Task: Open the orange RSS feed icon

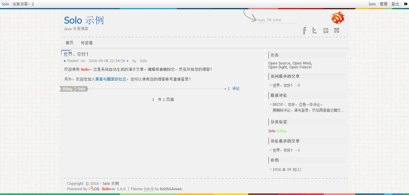Action: point(338,18)
